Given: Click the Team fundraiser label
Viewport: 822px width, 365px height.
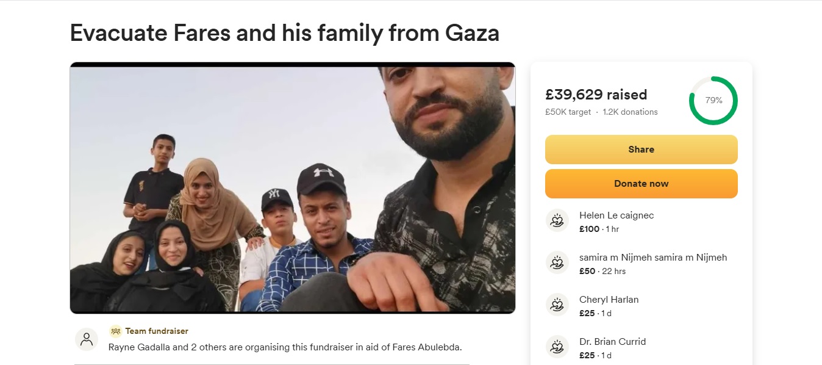Looking at the screenshot, I should (157, 331).
